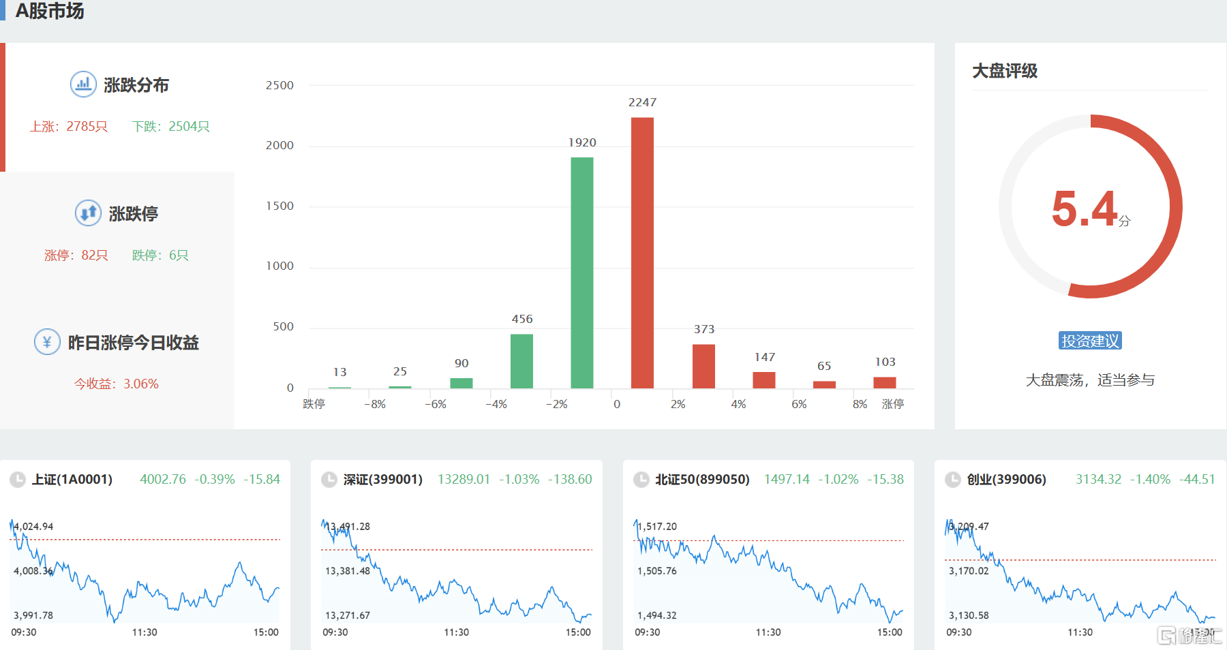
Task: Click the clock icon next to 上证(1A0001)
Action: pyautogui.click(x=18, y=480)
